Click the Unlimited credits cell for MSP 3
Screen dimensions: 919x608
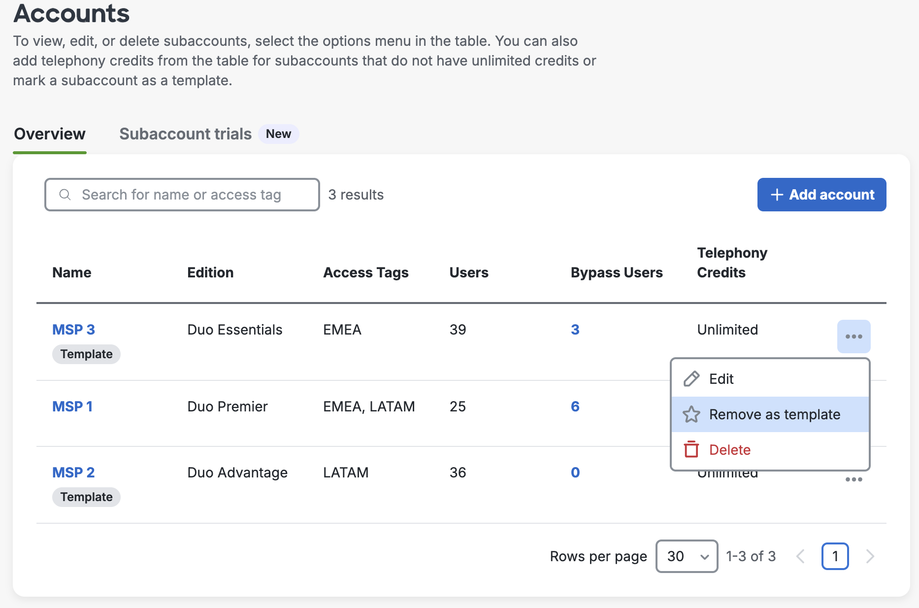click(727, 330)
